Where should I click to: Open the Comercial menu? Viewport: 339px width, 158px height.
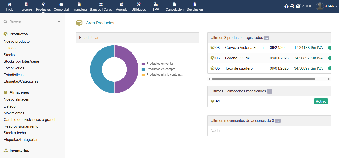61,7
